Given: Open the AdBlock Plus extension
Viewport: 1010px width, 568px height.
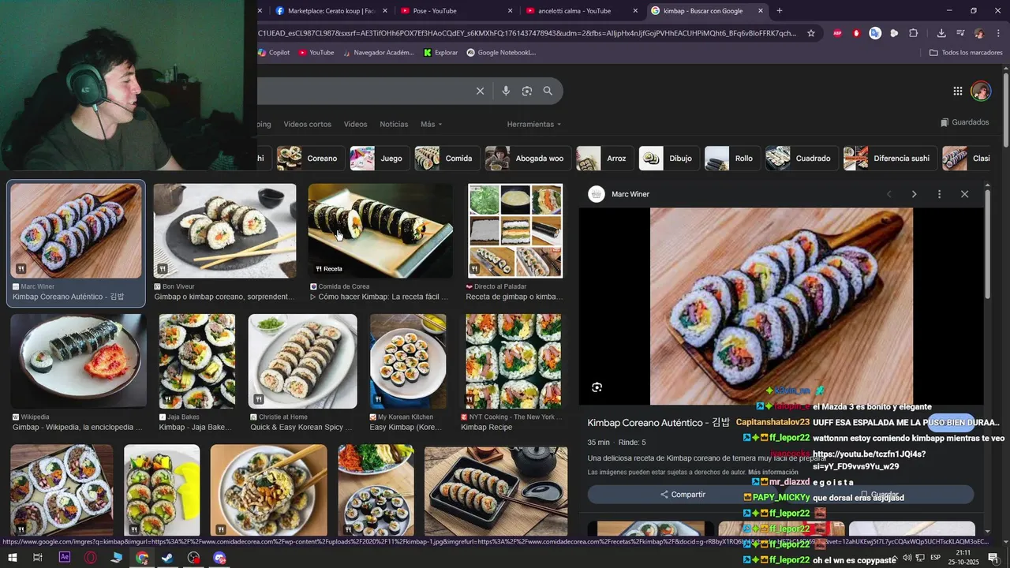Looking at the screenshot, I should [837, 33].
